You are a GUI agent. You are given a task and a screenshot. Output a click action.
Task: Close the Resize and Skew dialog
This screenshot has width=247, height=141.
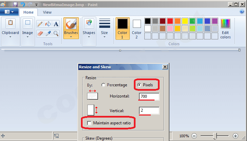pos(165,67)
